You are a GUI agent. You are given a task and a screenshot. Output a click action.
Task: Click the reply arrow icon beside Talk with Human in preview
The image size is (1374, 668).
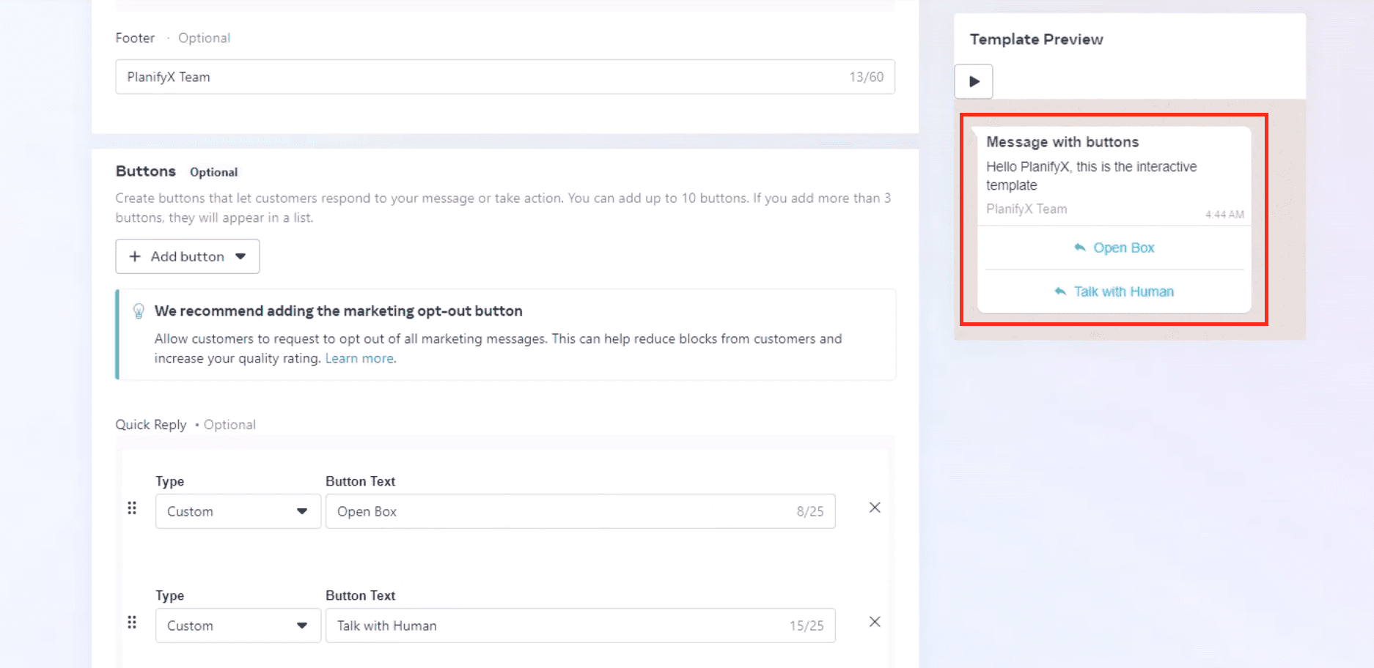(x=1060, y=292)
